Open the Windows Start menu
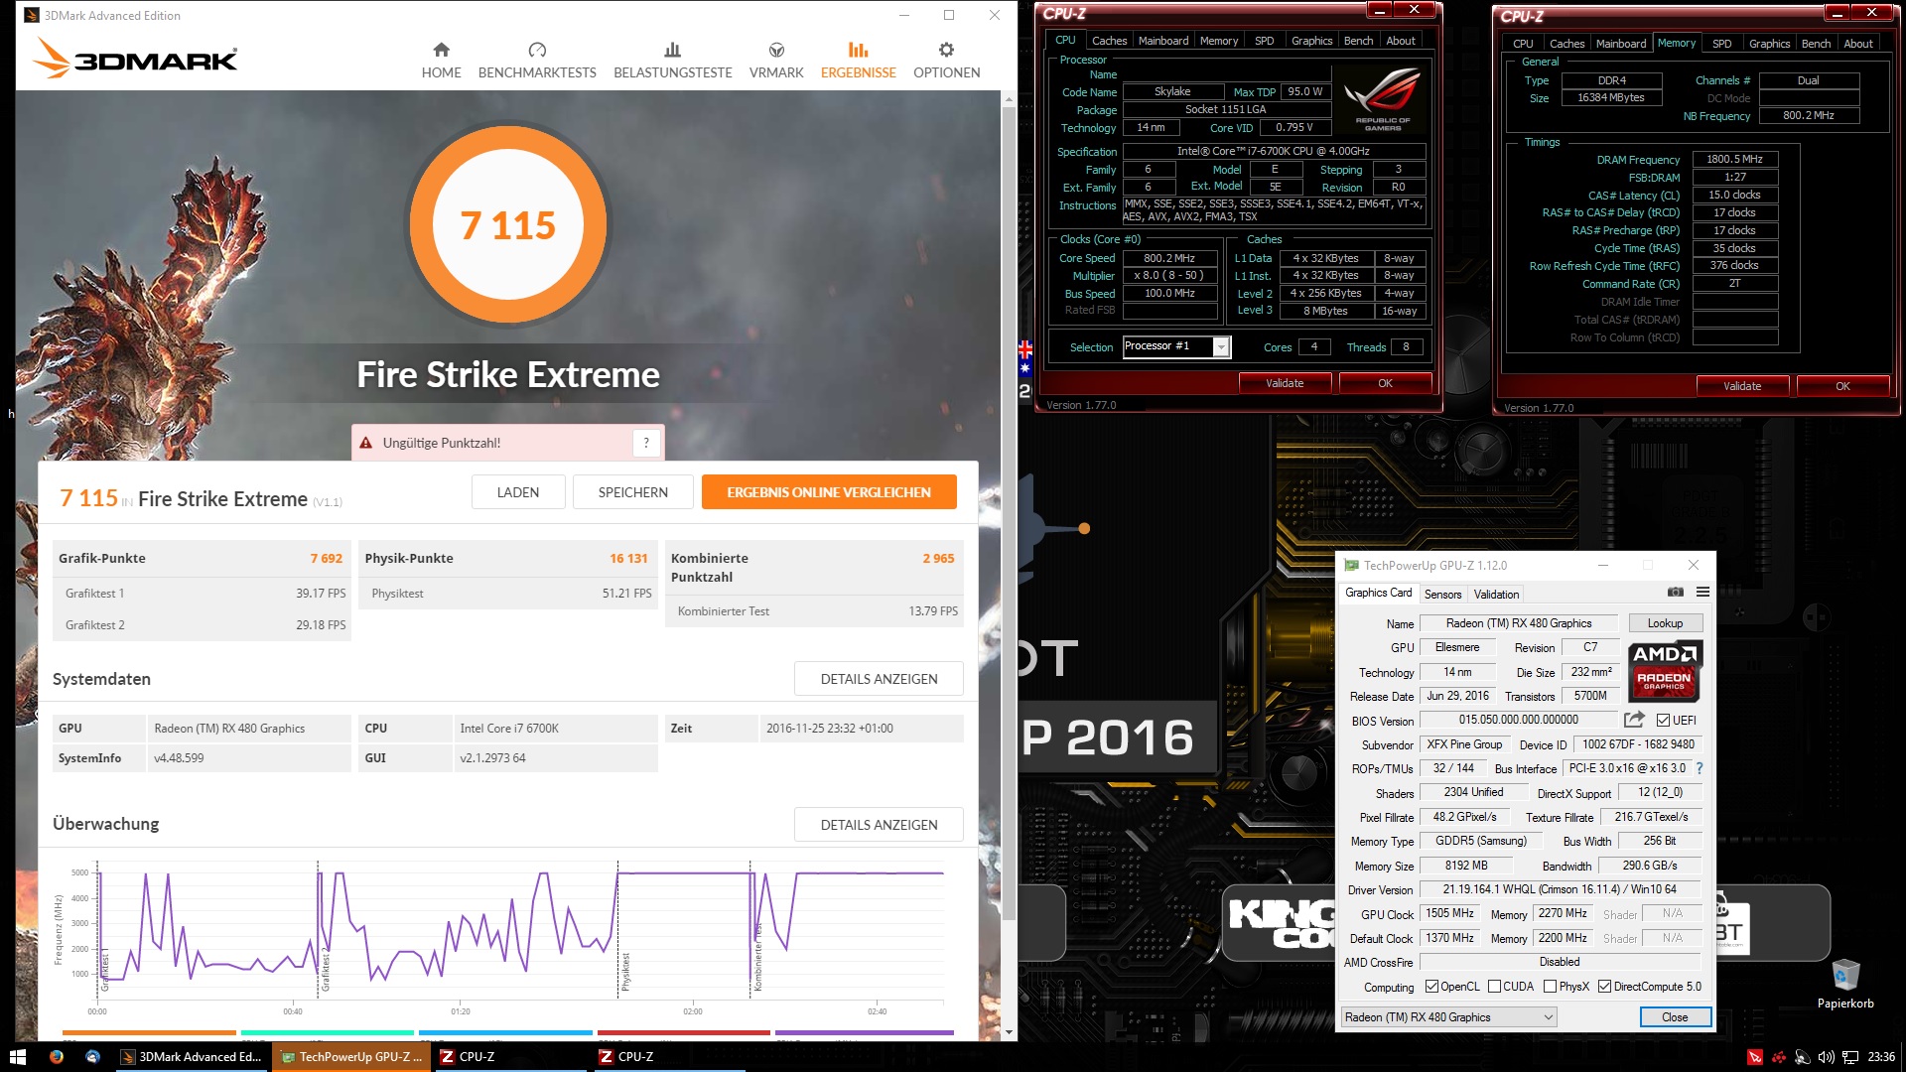1906x1072 pixels. (x=17, y=1057)
